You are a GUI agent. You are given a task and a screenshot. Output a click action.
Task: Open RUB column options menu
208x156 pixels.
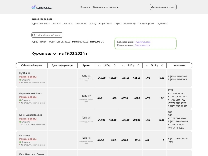(x=158, y=65)
